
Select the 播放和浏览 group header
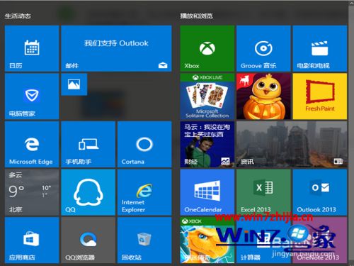click(196, 16)
